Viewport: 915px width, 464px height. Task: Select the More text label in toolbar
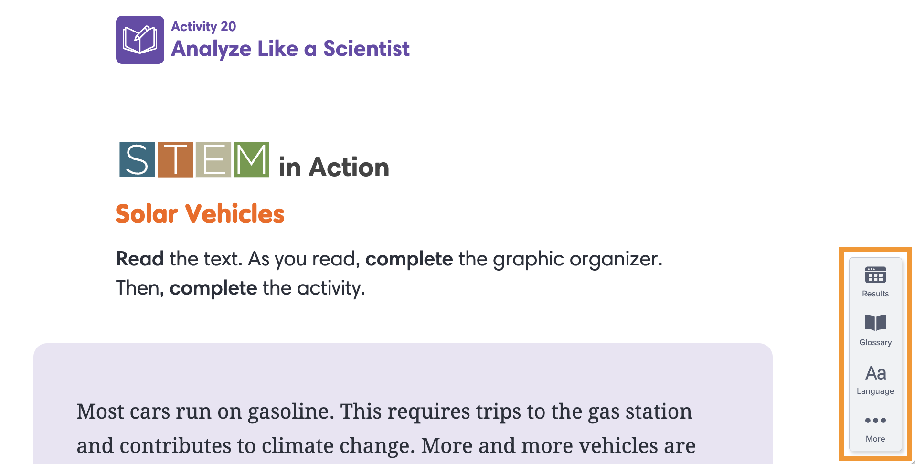875,439
